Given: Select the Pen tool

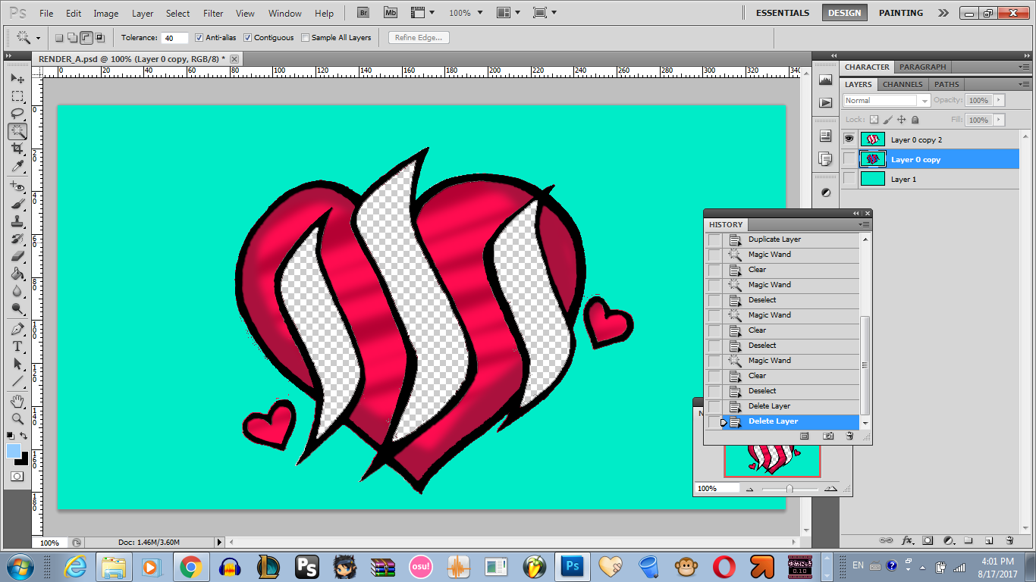Looking at the screenshot, I should 17,329.
